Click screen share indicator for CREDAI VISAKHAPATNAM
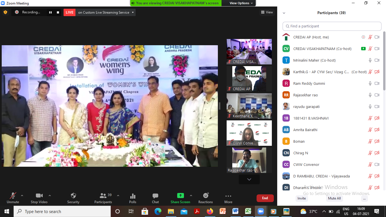 tap(363, 49)
